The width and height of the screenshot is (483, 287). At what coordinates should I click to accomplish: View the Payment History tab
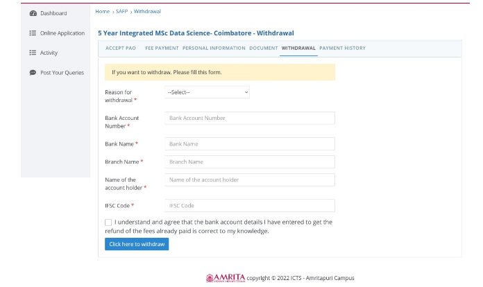coord(342,49)
